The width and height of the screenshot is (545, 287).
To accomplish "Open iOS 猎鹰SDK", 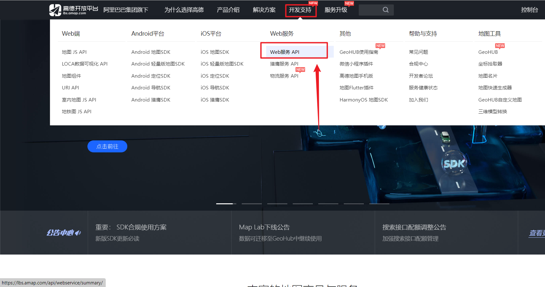I will tap(215, 100).
